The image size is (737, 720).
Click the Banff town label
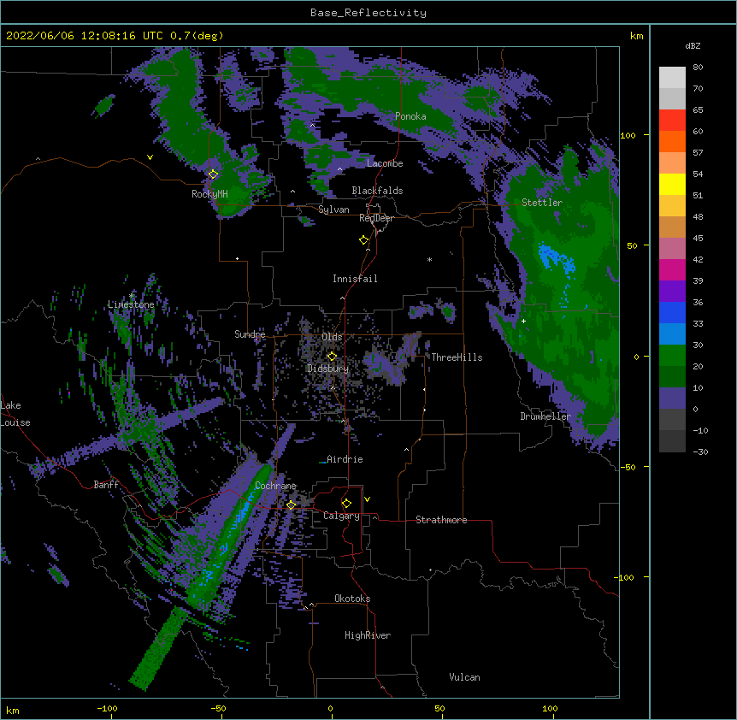106,485
